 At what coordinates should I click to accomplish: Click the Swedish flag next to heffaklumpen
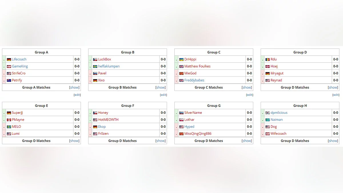pyautogui.click(x=95, y=66)
